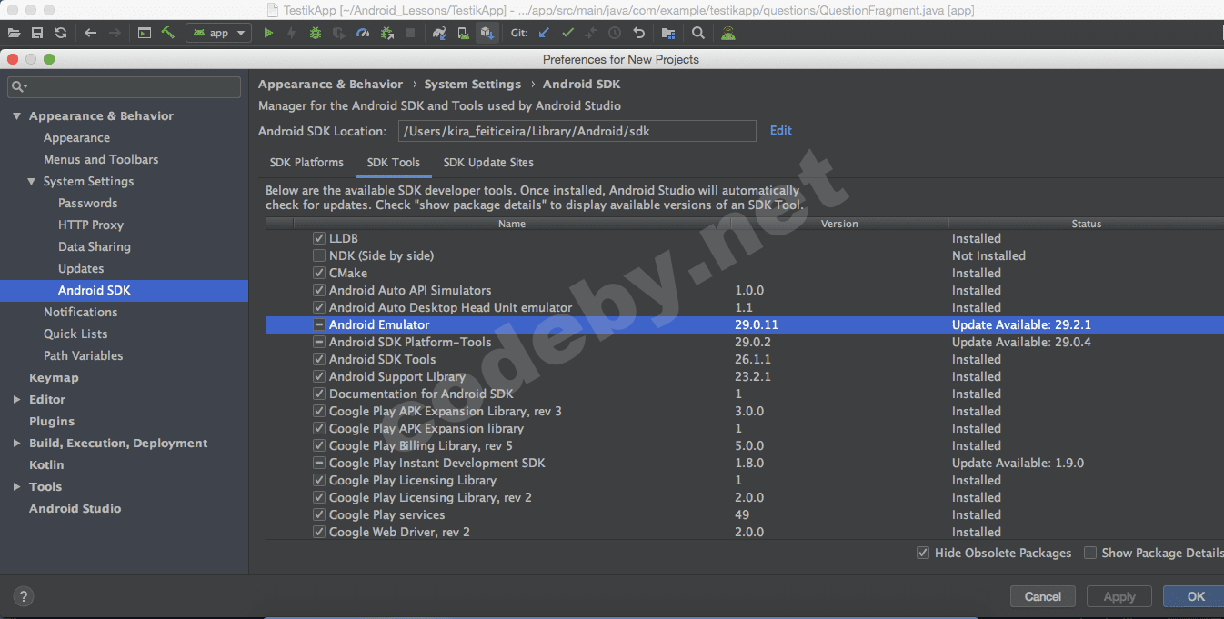Click the Open folder toolbar icon

(14, 33)
